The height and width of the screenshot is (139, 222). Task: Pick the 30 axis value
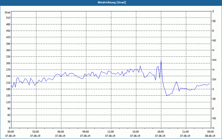(9, 121)
